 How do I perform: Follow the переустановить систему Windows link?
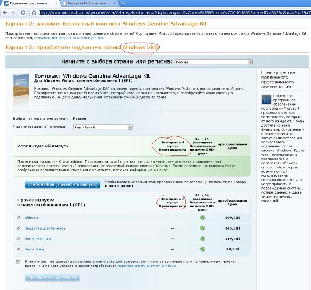click(147, 266)
